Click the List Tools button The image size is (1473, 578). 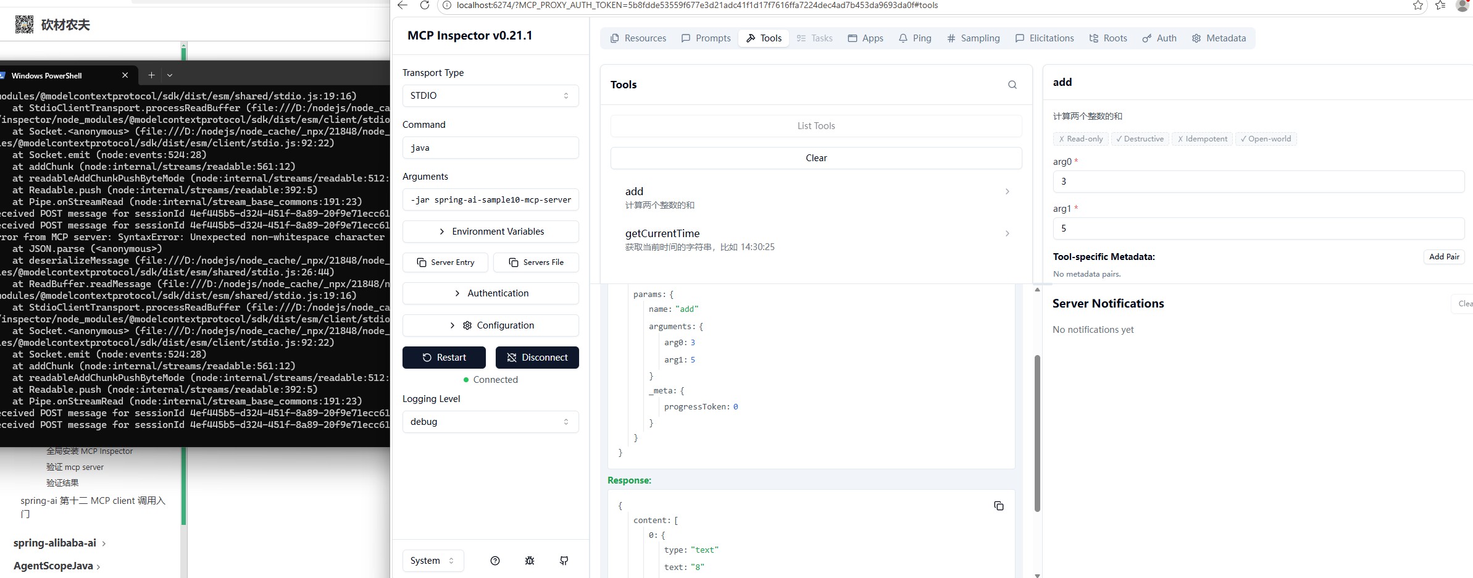[x=816, y=126]
